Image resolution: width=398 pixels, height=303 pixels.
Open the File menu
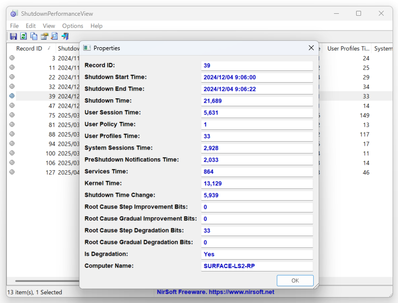click(14, 26)
